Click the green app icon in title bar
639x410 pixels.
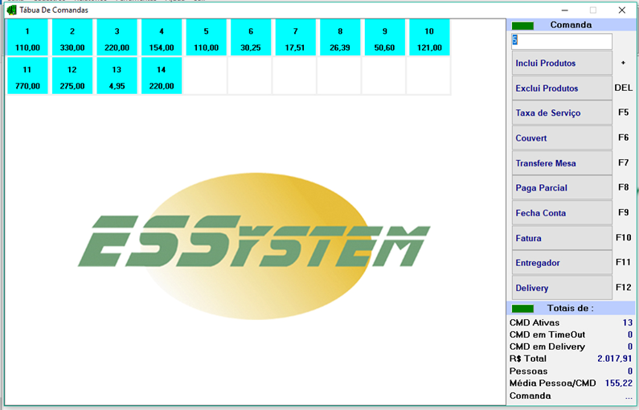pos(11,10)
